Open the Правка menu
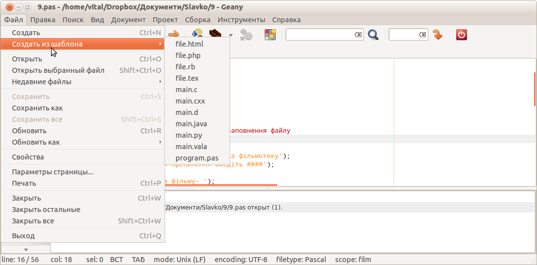This screenshot has width=537, height=265. 43,20
